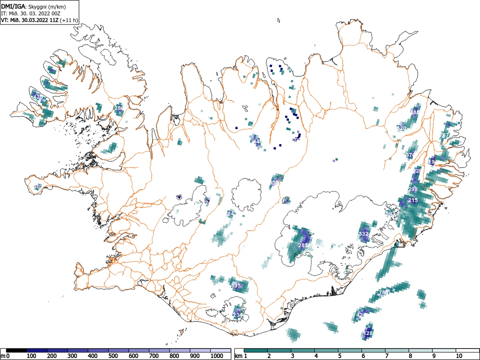Click the map value label "767"

445,135
